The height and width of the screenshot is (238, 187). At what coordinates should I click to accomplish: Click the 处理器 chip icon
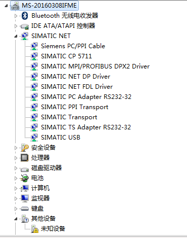25,158
